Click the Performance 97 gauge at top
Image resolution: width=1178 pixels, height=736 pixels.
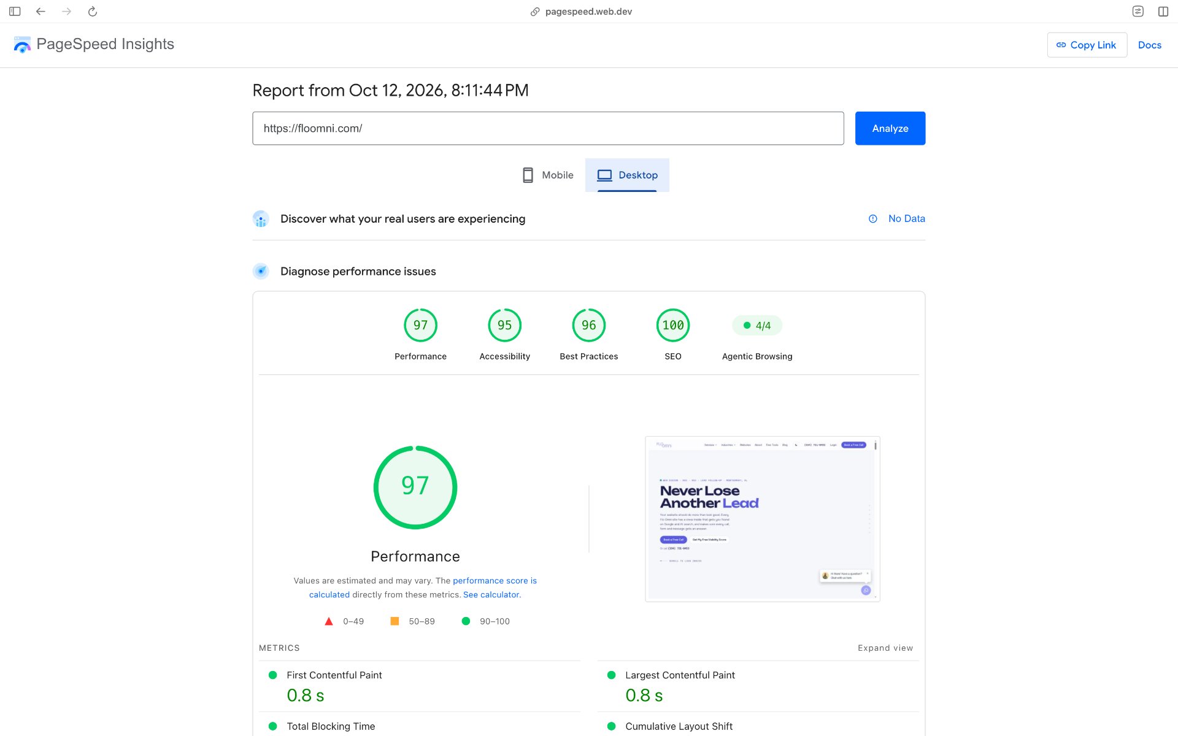point(420,325)
